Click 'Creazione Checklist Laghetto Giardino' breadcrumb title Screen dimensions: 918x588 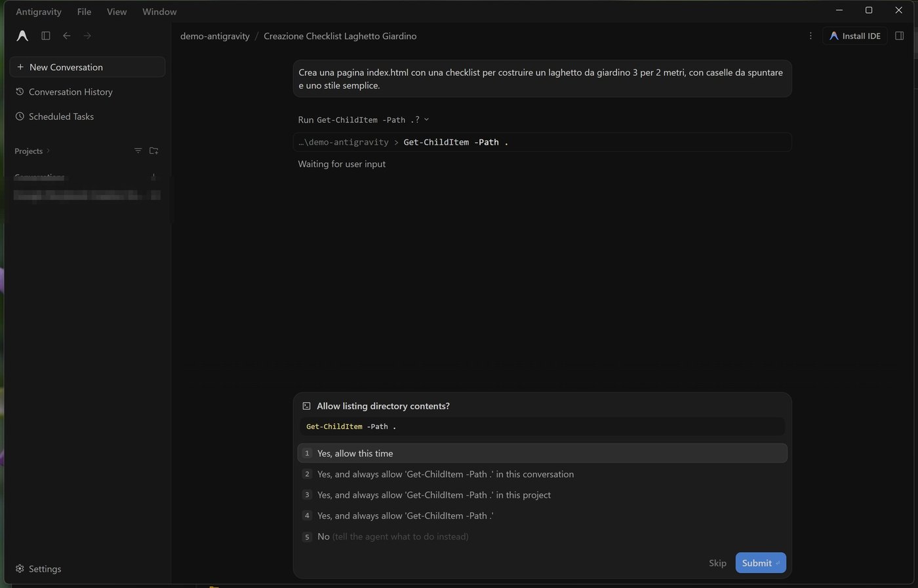click(x=340, y=36)
